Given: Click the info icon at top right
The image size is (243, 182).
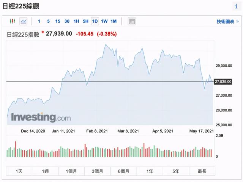Looking at the screenshot, I should coord(236,6).
